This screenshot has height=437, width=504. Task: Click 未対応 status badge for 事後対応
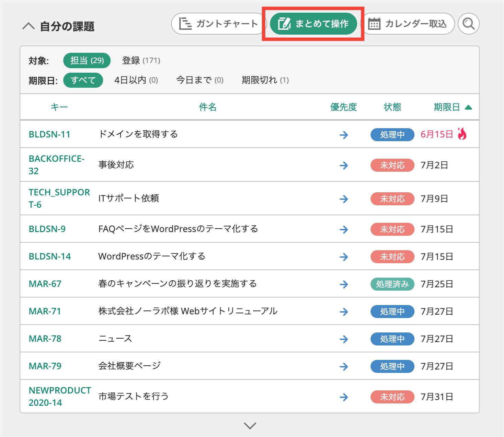392,165
